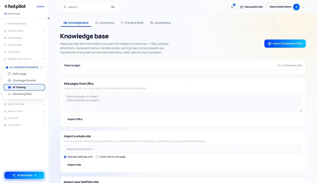Click the Marketing Skills megaphone icon

pyautogui.click(x=10, y=94)
